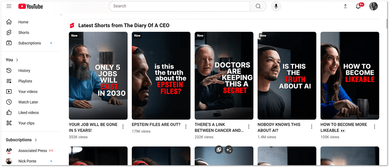Screen dimensions: 389x167
Task: Open the upload/create icon
Action: pyautogui.click(x=345, y=7)
